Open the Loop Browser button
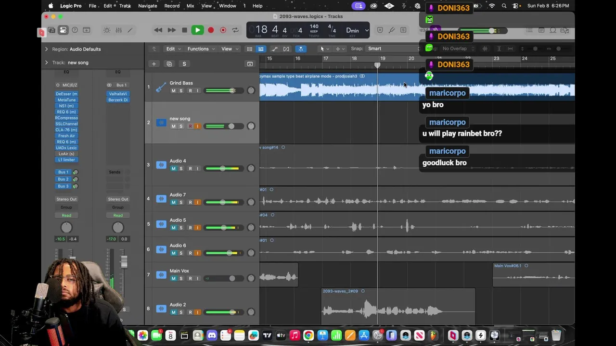The height and width of the screenshot is (346, 616). click(x=553, y=30)
